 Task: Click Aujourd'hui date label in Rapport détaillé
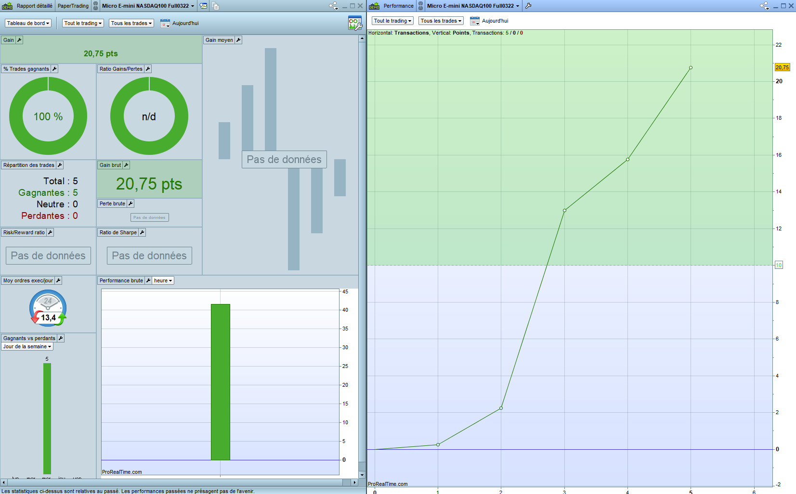pyautogui.click(x=185, y=23)
